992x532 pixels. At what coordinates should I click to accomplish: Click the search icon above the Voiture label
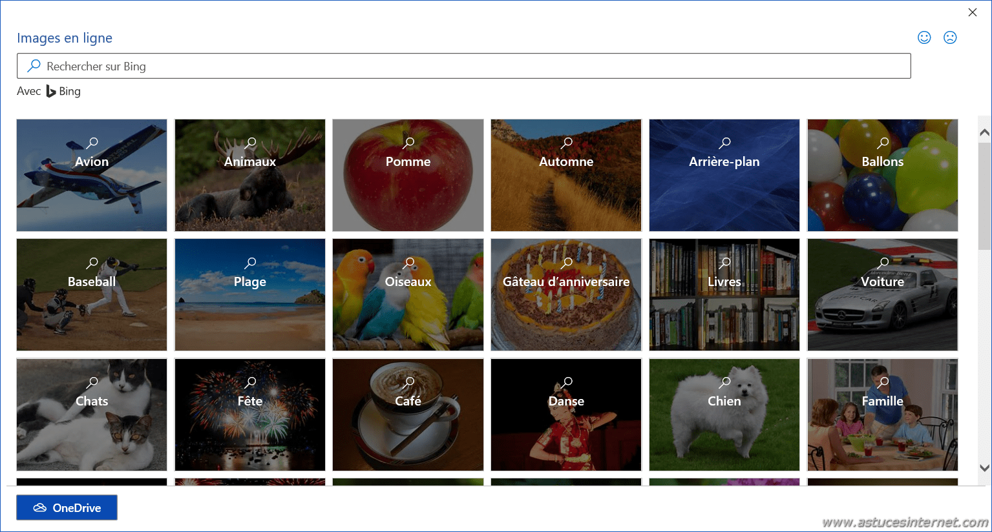pos(883,263)
